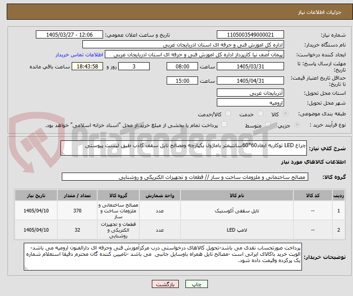Select the خدمت radio button
353x296 pixels.
[x=260, y=114]
